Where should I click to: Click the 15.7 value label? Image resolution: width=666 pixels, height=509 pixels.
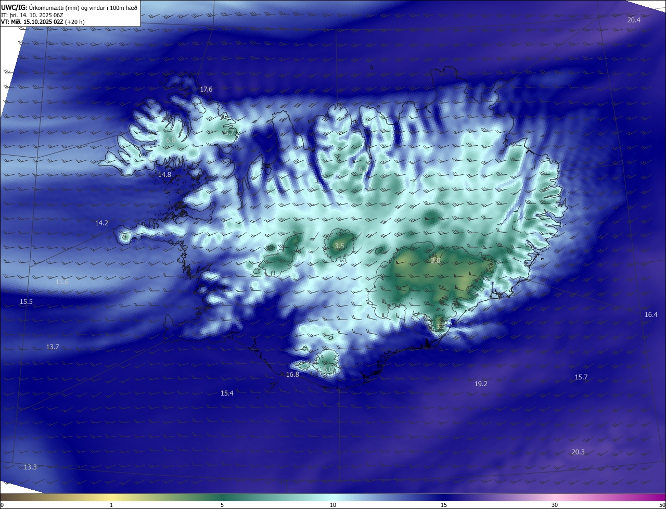[x=581, y=377]
